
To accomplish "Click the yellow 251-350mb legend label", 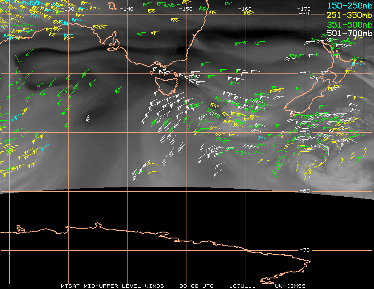I will pos(349,15).
